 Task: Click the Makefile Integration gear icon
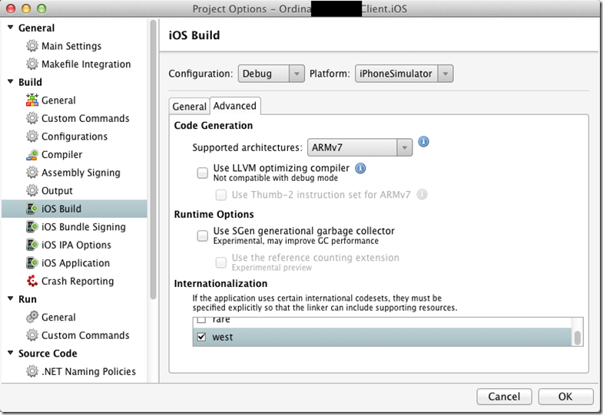click(32, 64)
